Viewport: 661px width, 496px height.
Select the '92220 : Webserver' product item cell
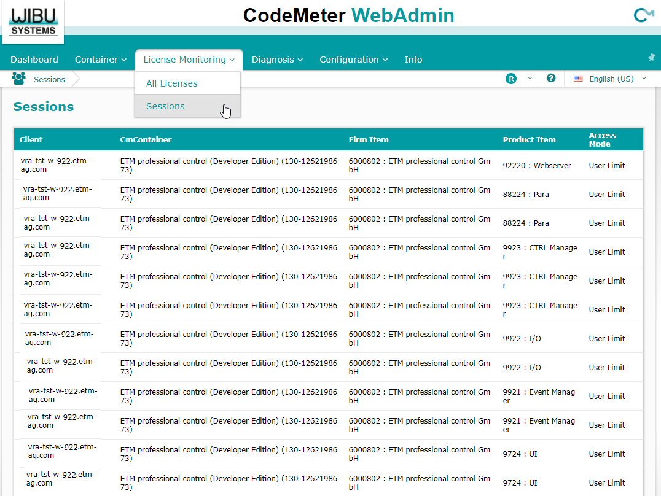[x=537, y=166]
